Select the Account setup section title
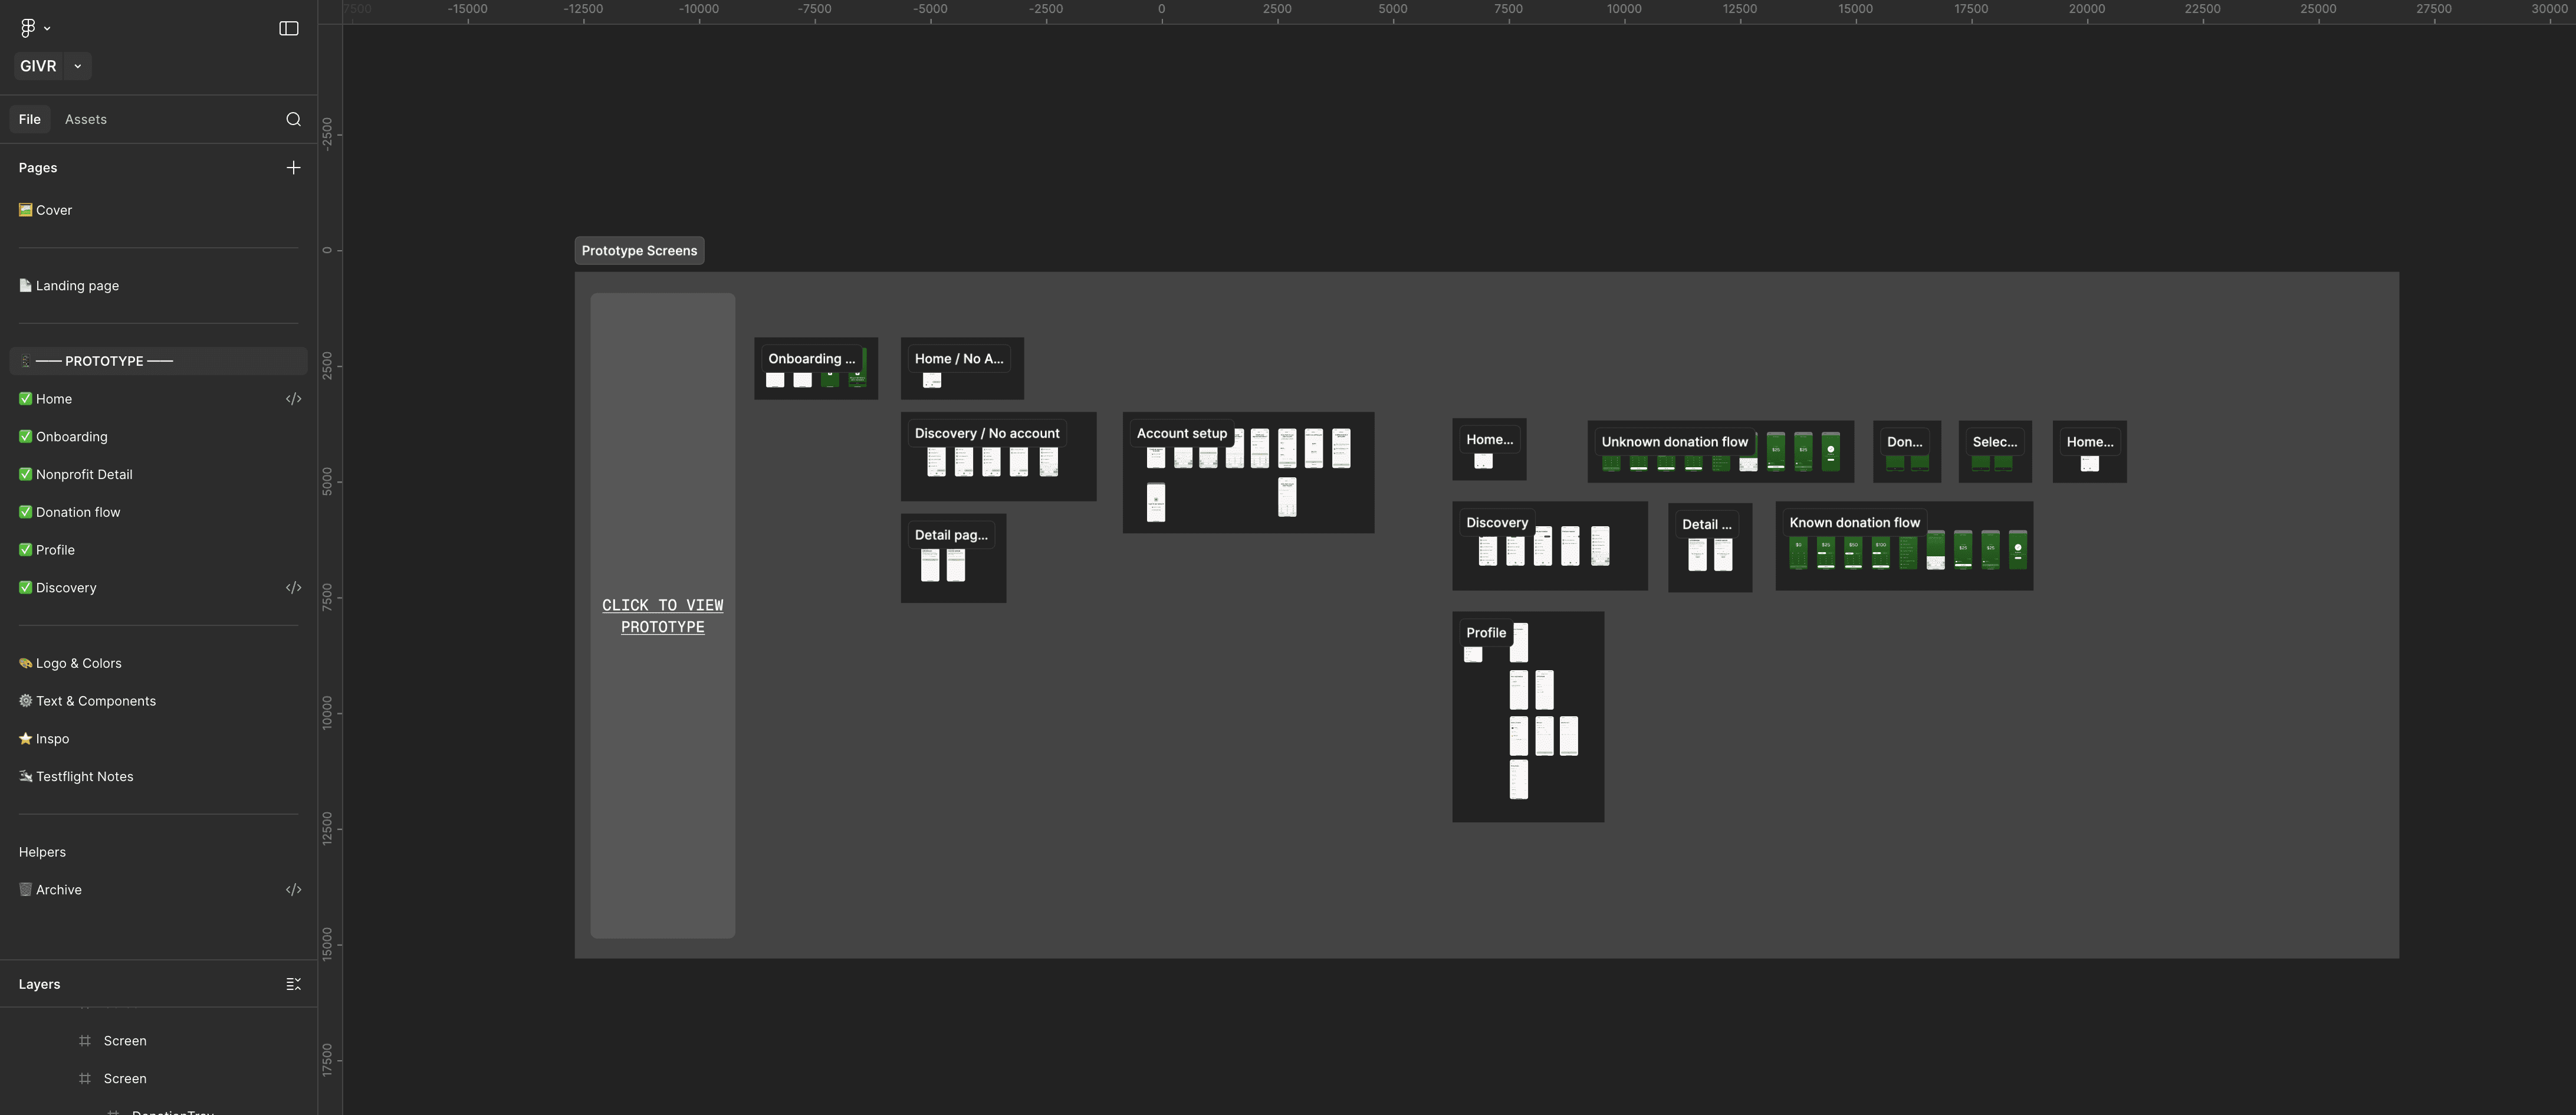Image resolution: width=2576 pixels, height=1115 pixels. 1181,433
